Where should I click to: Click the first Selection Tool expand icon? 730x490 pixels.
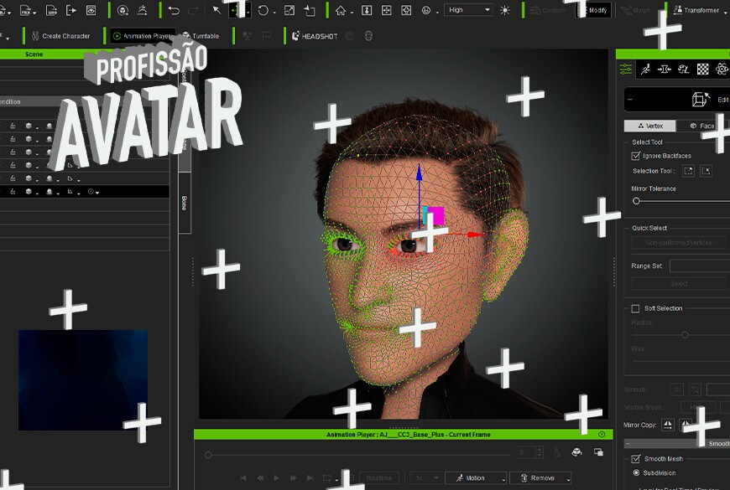(688, 171)
